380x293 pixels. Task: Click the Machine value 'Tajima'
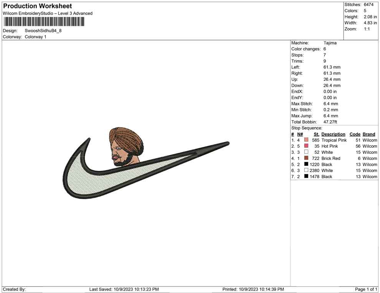click(x=330, y=43)
